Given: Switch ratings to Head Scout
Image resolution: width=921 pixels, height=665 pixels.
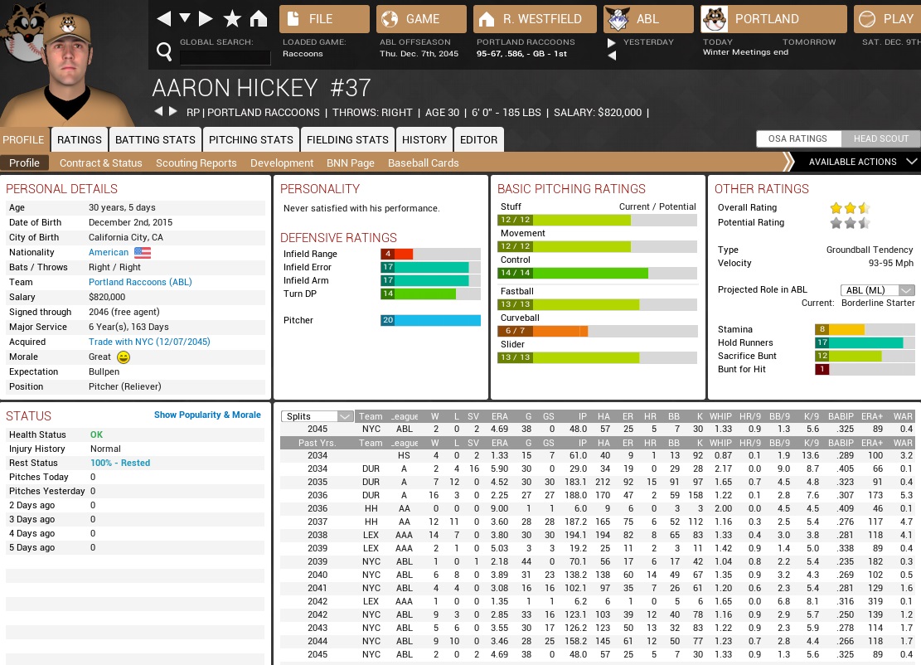Looking at the screenshot, I should tap(880, 138).
